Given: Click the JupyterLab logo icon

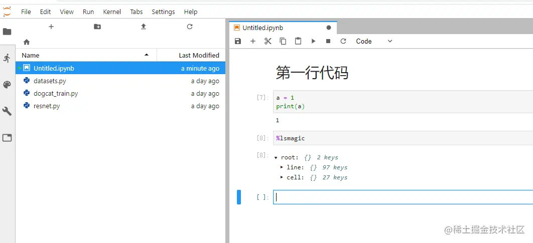Looking at the screenshot, I should (x=7, y=12).
